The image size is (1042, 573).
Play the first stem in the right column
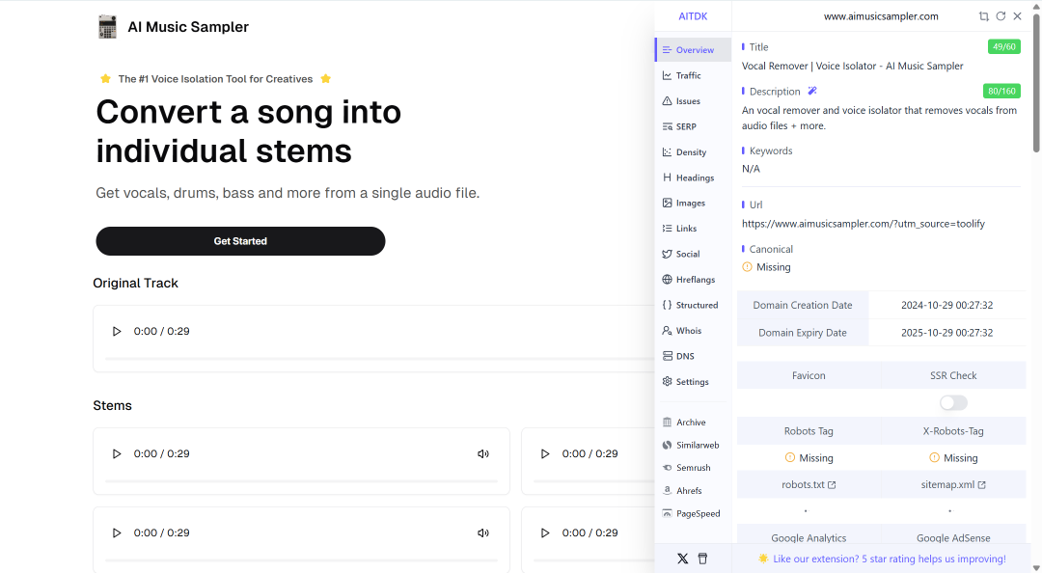point(545,453)
